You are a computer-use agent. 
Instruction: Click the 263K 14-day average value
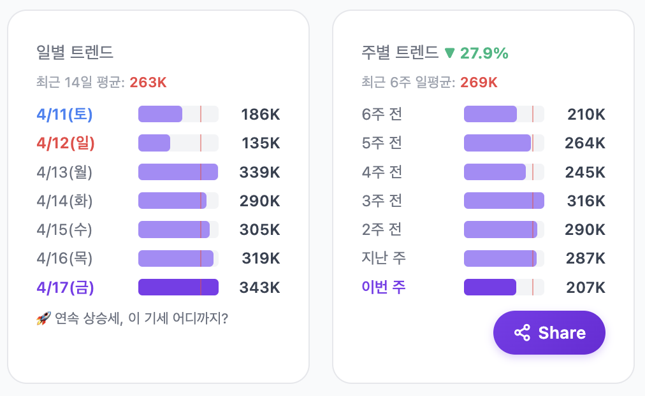[x=148, y=82]
